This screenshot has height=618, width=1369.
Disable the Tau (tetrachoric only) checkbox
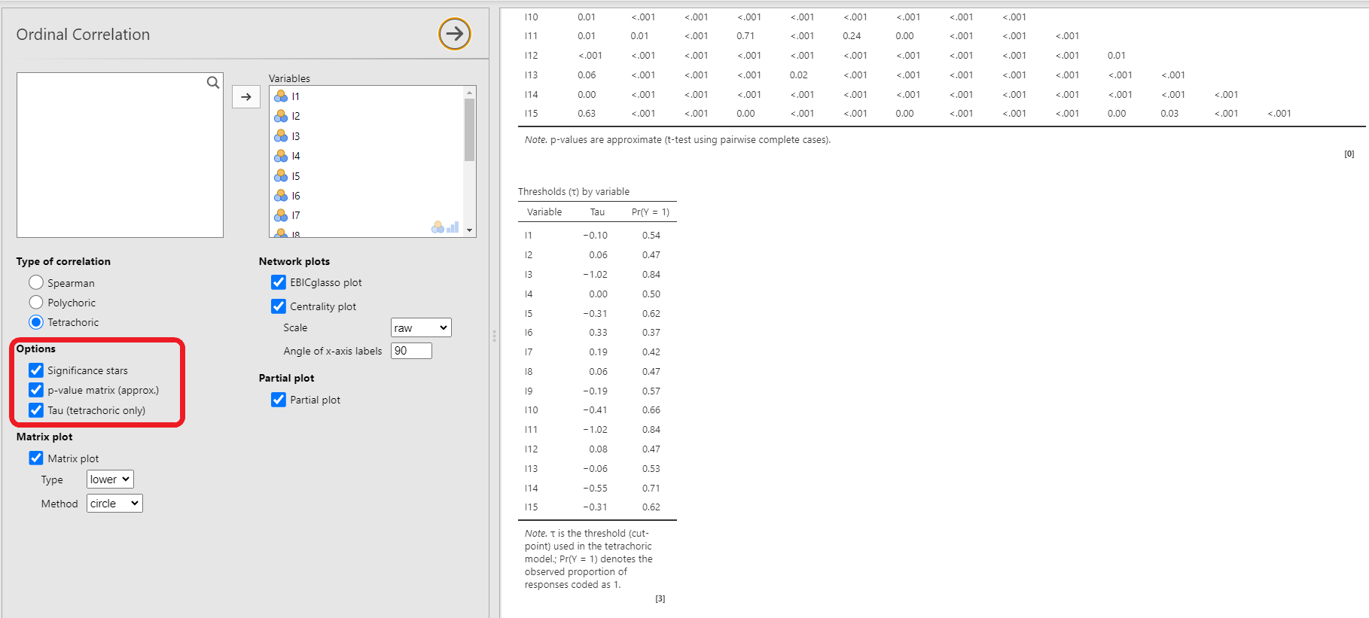36,410
